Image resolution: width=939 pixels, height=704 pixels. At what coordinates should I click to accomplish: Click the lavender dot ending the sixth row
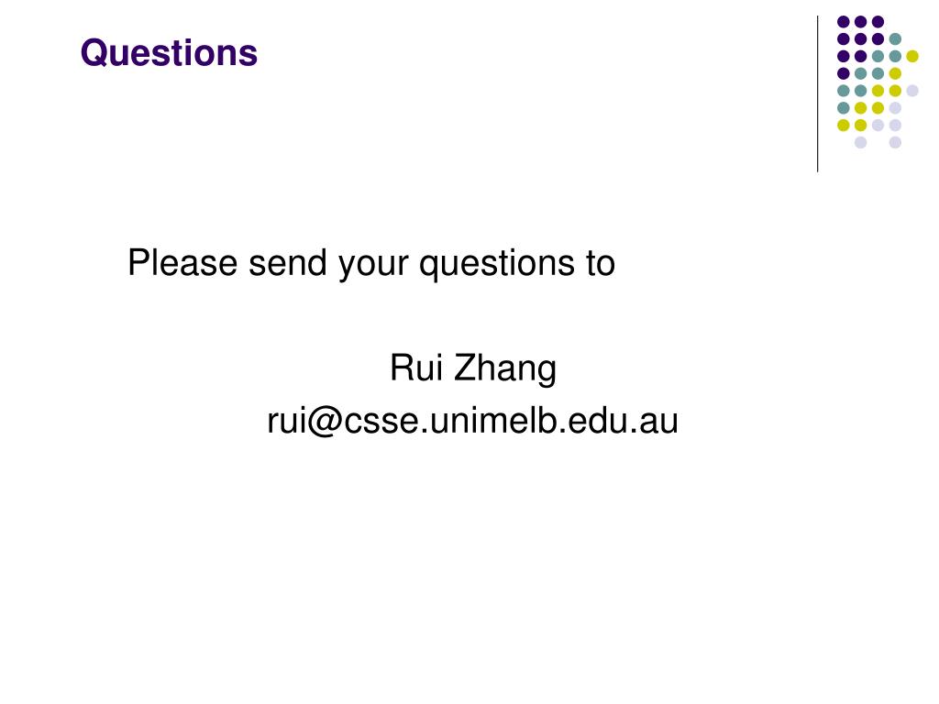tap(895, 107)
